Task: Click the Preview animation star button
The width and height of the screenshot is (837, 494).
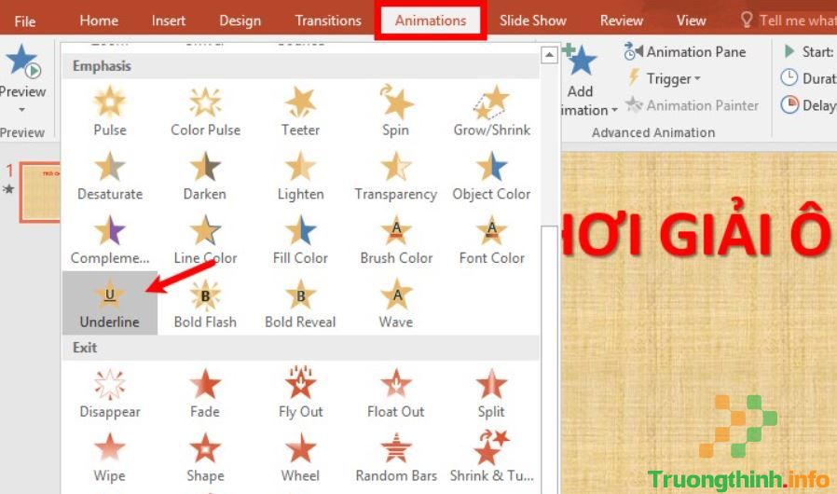Action: point(21,62)
